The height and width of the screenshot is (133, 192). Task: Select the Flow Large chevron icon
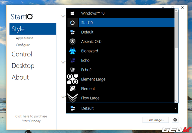pos(73,98)
